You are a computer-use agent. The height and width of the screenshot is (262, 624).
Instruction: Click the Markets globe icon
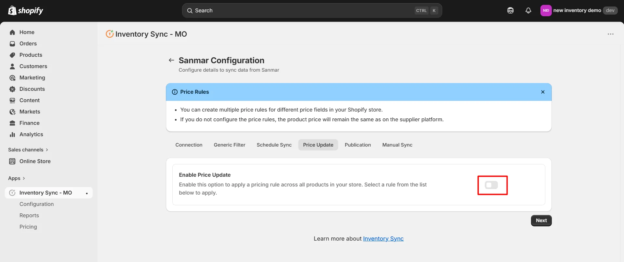12,112
